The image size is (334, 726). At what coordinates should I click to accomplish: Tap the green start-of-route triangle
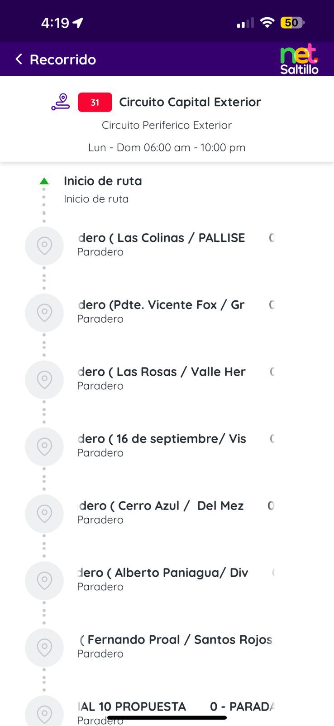[44, 181]
